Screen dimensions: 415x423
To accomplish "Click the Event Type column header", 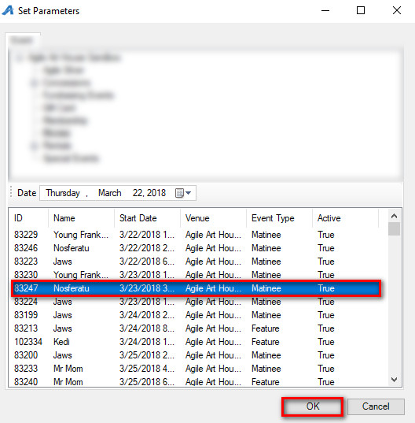I will point(279,218).
